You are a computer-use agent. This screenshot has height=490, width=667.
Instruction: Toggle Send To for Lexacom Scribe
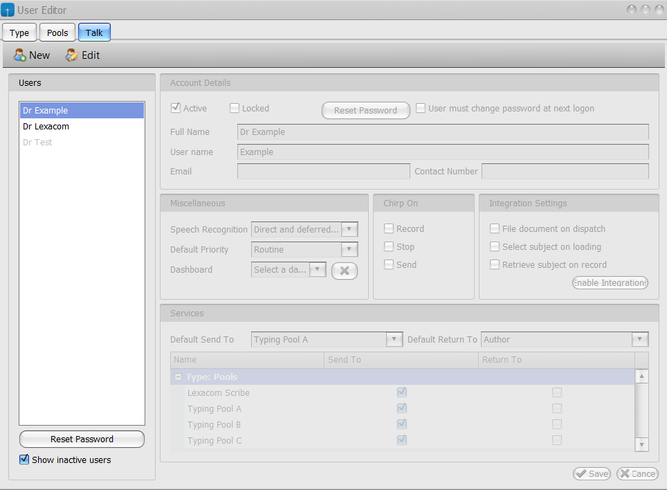pos(401,392)
